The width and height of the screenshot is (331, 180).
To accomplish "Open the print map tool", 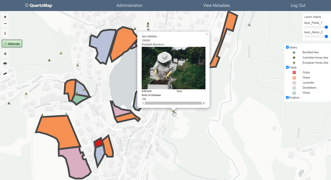I will [5, 64].
